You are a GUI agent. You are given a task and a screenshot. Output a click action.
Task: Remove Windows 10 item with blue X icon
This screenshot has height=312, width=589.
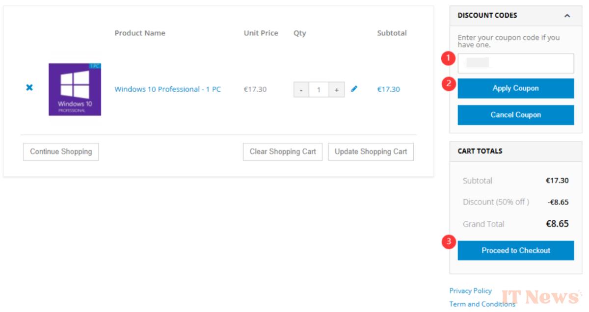click(29, 87)
